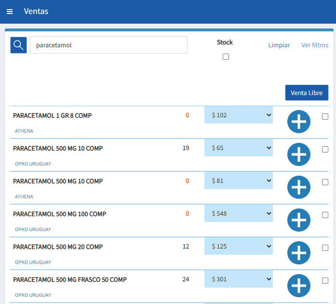This screenshot has height=304, width=336.
Task: Enable the Stock filter checkbox
Action: point(226,57)
